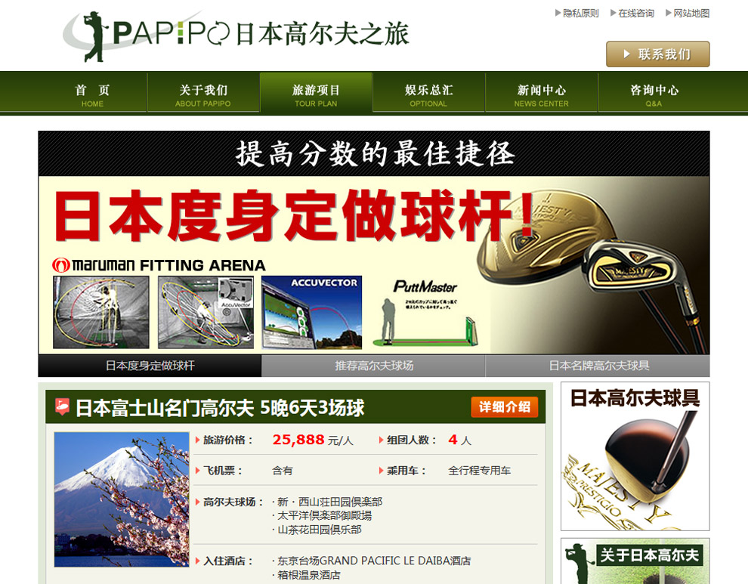Go to the 首页 HOME menu item
The height and width of the screenshot is (584, 748).
pyautogui.click(x=92, y=95)
